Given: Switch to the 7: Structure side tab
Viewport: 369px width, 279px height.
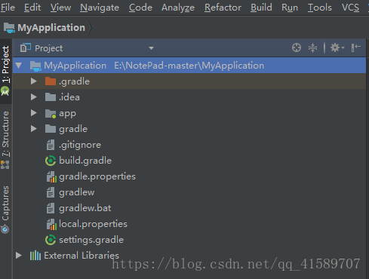Looking at the screenshot, I should click(5, 139).
